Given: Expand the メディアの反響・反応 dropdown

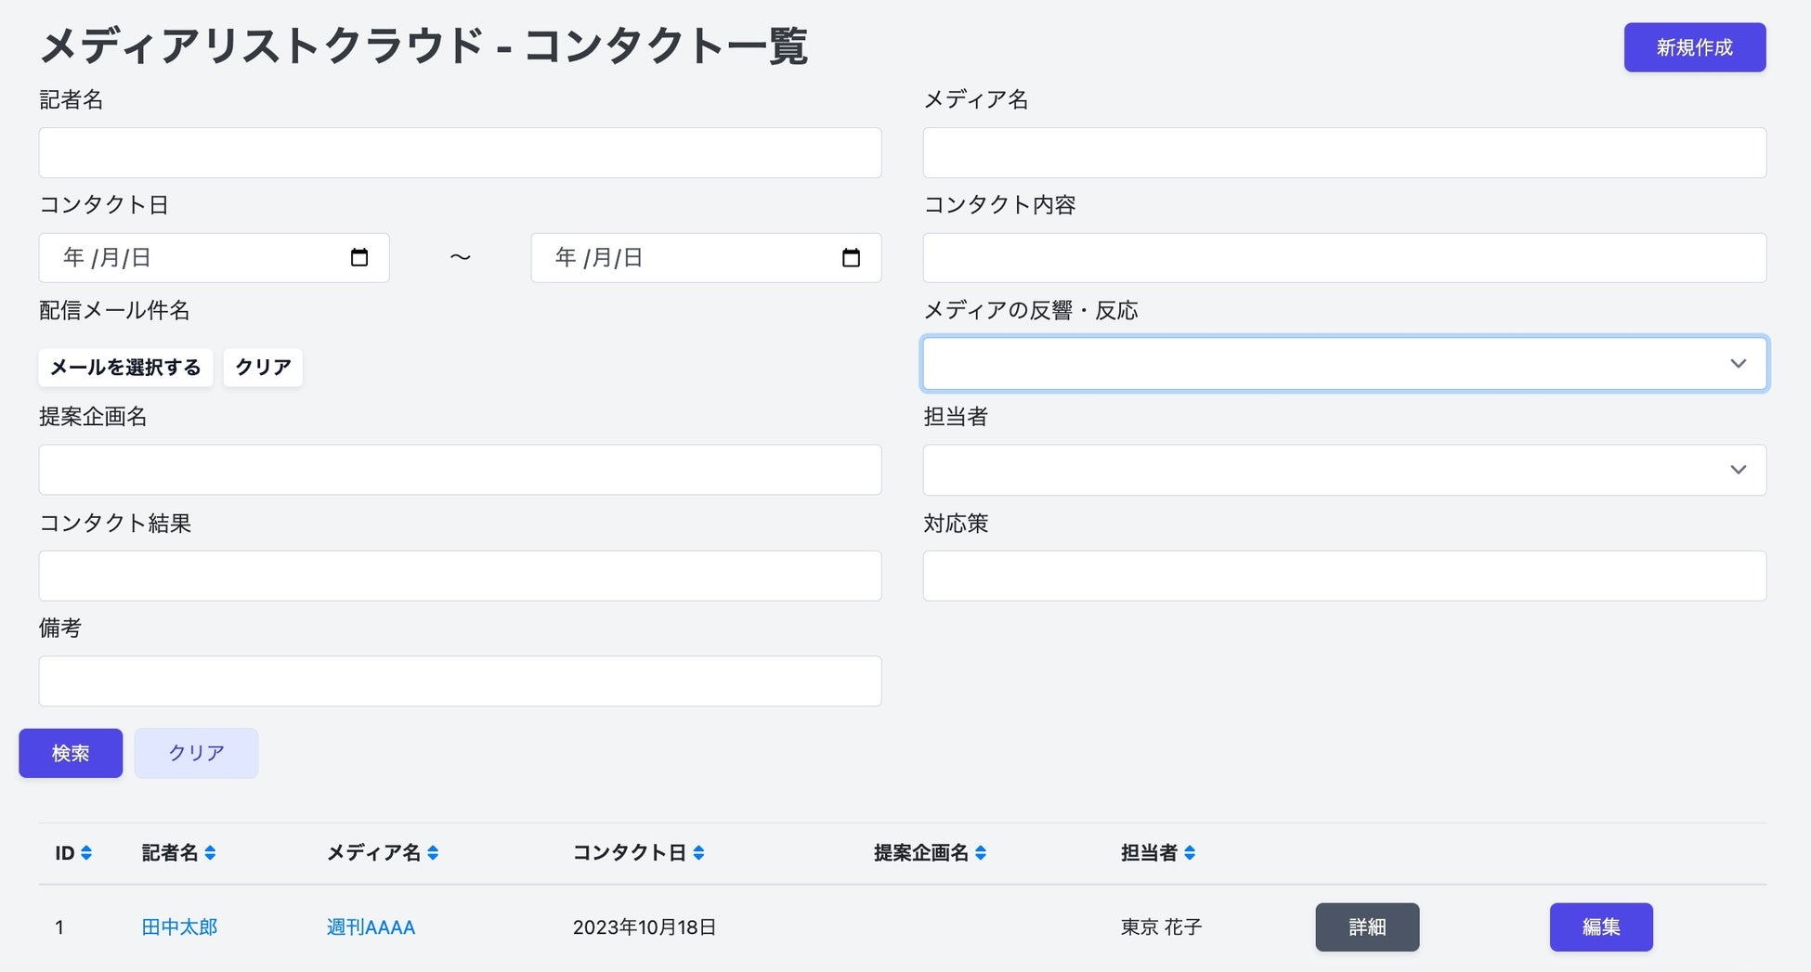Looking at the screenshot, I should [1344, 363].
